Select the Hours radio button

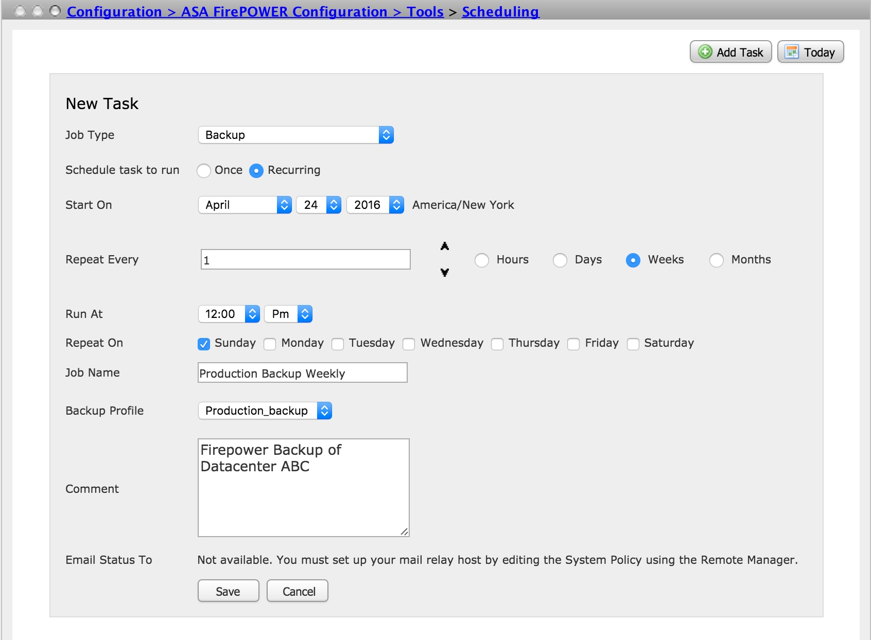[482, 260]
